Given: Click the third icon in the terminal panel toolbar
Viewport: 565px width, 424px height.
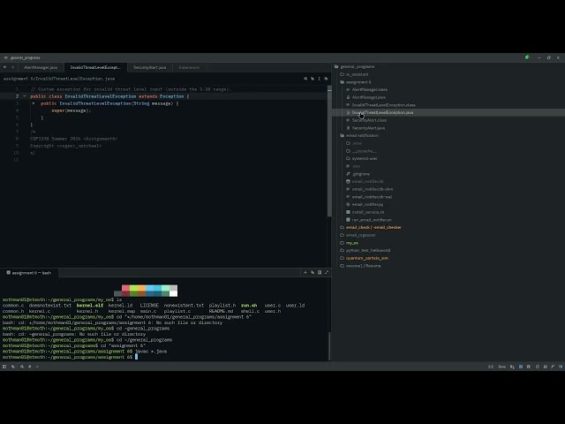Looking at the screenshot, I should tap(320, 273).
